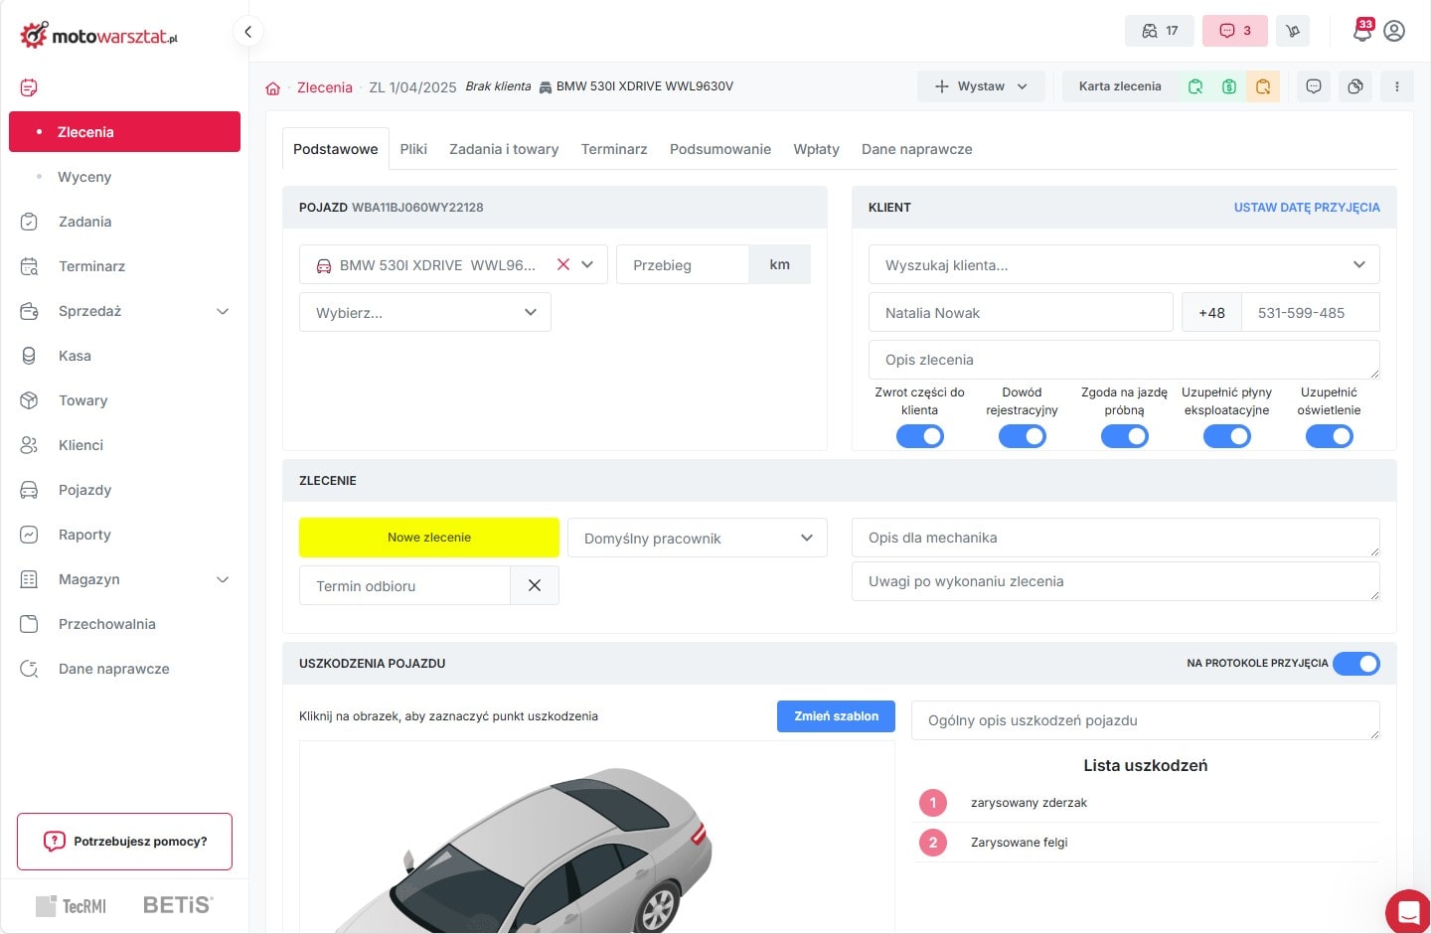Click the home icon in the breadcrumb
The width and height of the screenshot is (1431, 934).
tap(273, 87)
